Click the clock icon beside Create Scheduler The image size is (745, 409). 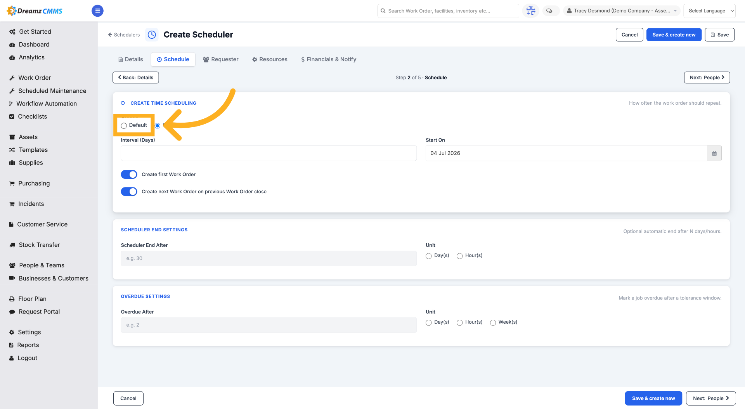152,35
